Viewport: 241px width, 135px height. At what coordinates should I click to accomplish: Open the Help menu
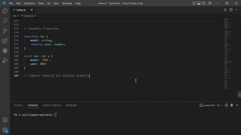(x=78, y=3)
